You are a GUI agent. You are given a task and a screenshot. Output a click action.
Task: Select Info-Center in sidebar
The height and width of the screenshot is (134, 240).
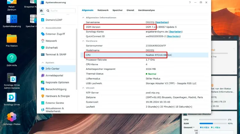(x=57, y=69)
